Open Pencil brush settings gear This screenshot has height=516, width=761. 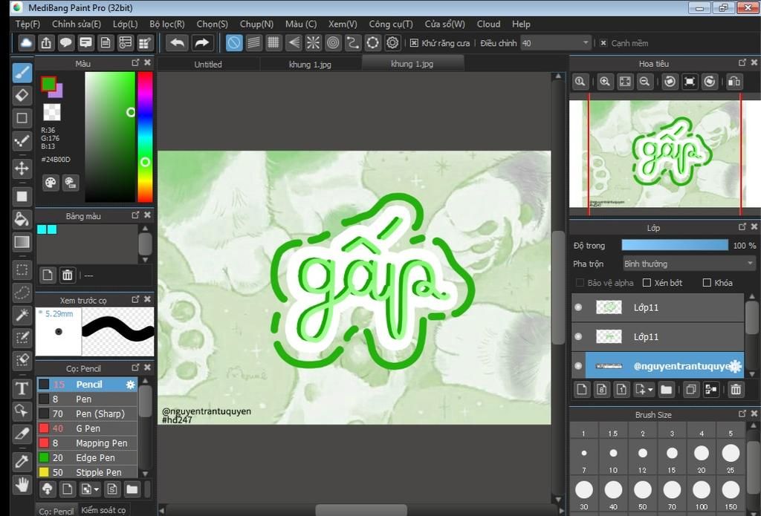pos(130,384)
